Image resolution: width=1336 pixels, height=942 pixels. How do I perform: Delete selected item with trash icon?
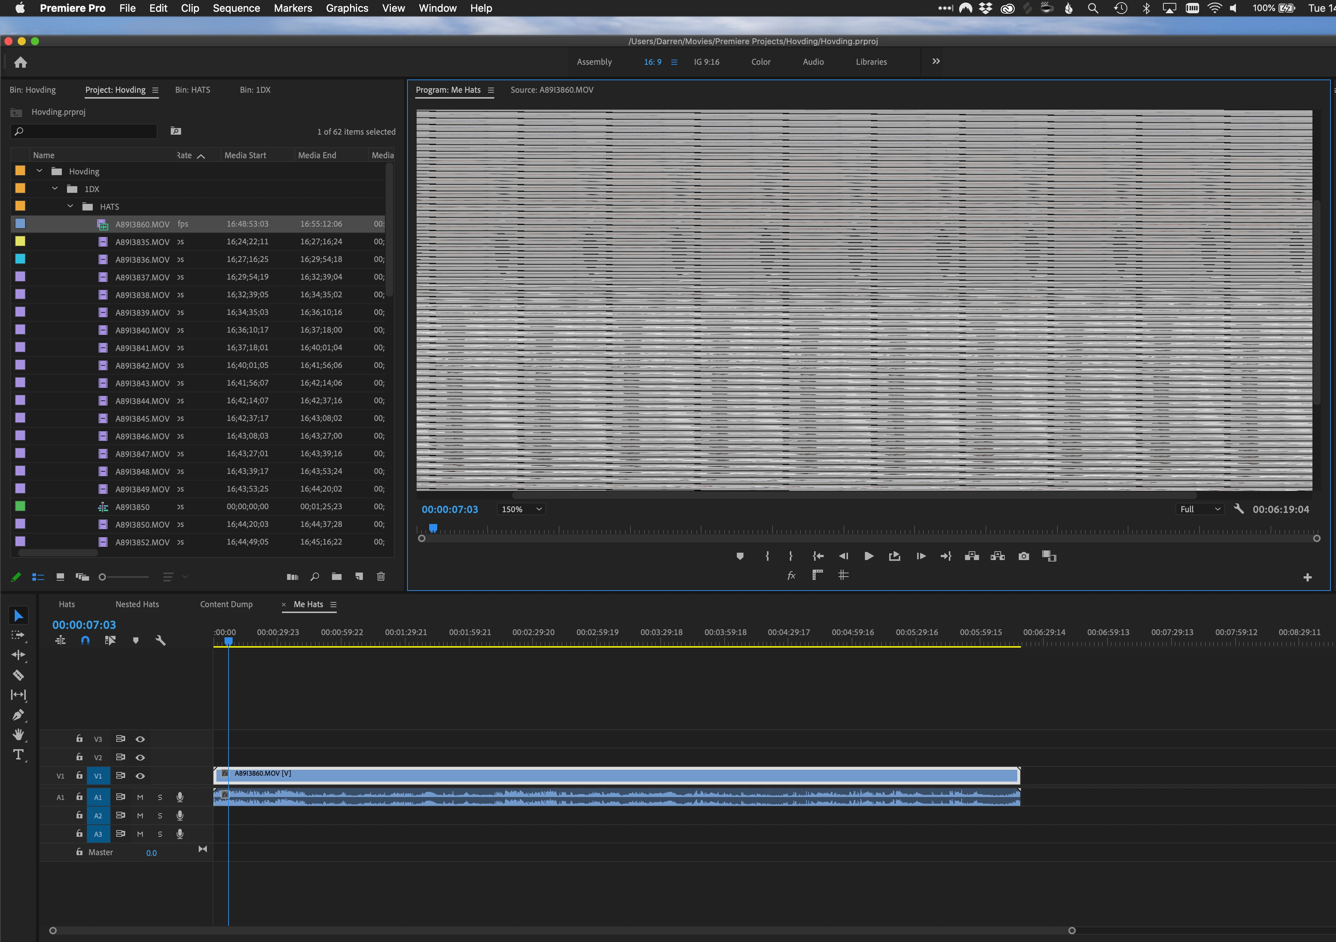point(381,577)
